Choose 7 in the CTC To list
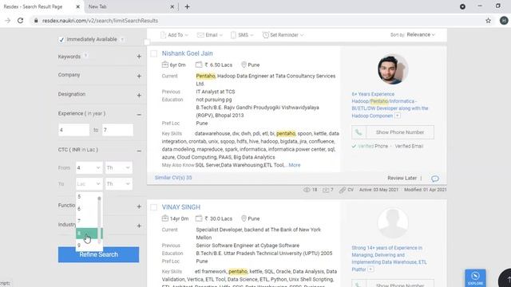Image resolution: width=511 pixels, height=287 pixels. (x=86, y=221)
